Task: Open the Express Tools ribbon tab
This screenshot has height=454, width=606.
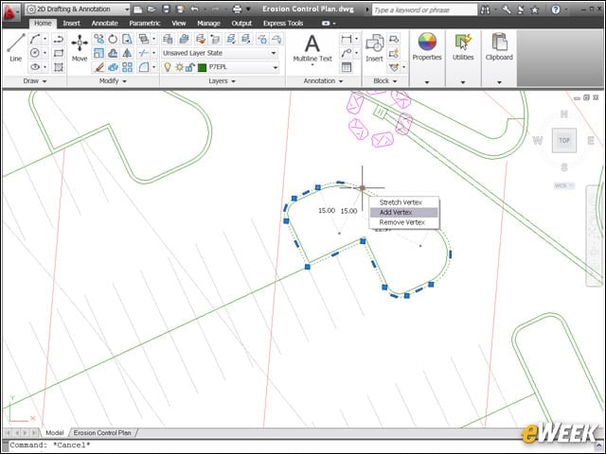Action: pyautogui.click(x=283, y=24)
